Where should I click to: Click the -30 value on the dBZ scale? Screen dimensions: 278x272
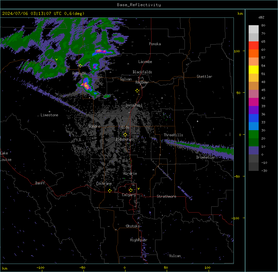264,171
